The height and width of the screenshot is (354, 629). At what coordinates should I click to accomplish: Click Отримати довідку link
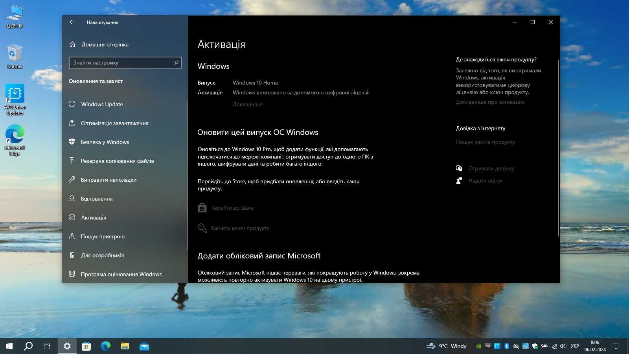[491, 168]
